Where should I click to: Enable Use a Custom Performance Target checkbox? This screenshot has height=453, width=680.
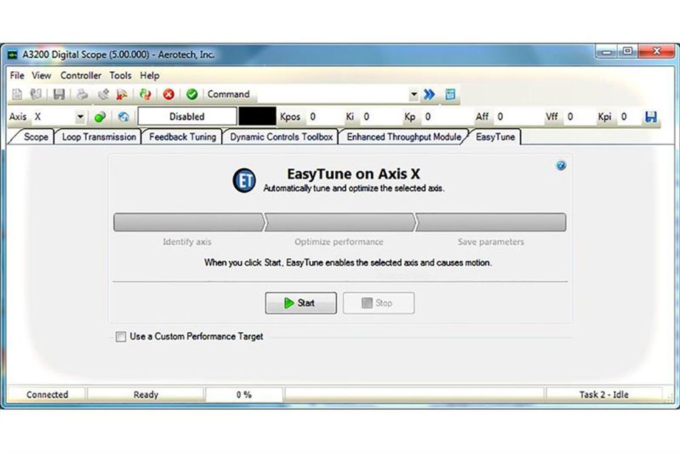[121, 336]
